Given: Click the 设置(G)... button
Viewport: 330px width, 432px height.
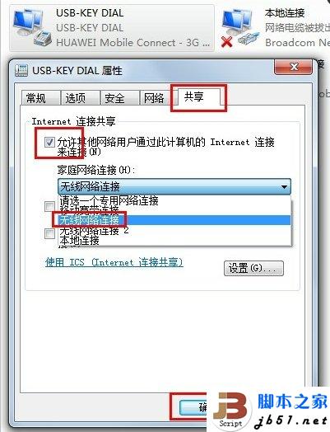Looking at the screenshot, I should click(x=253, y=268).
